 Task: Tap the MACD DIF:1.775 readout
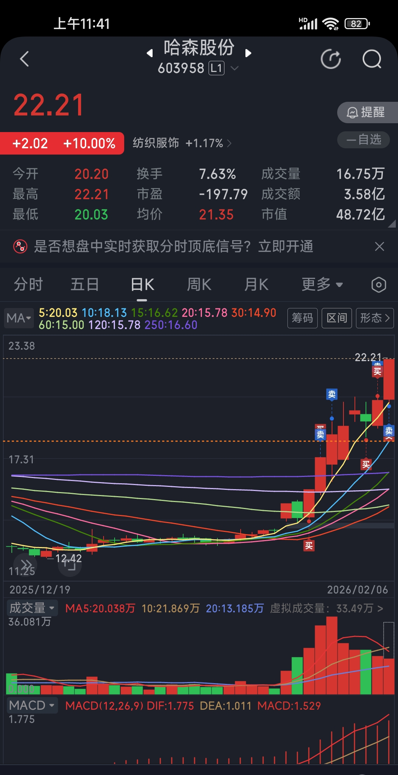click(x=170, y=706)
